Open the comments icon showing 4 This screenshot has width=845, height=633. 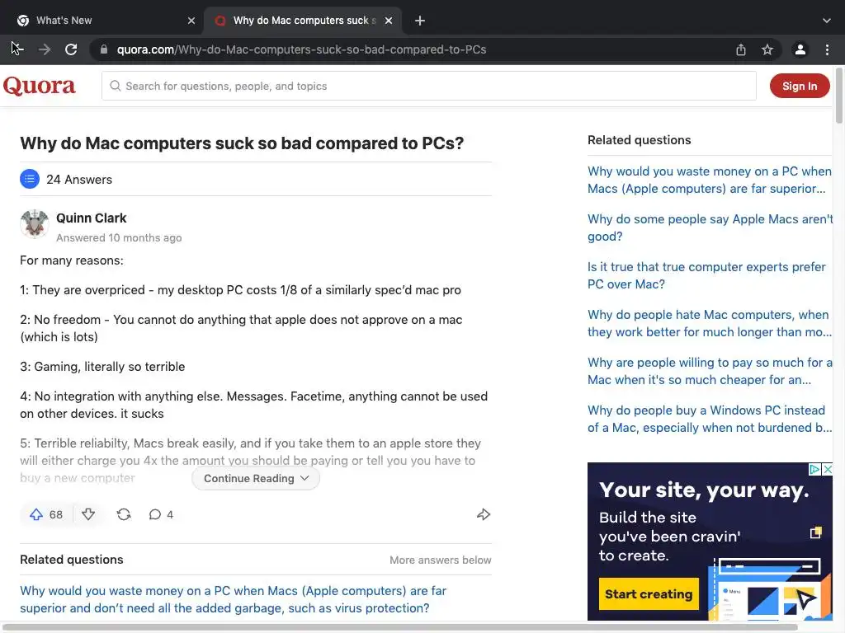click(161, 514)
